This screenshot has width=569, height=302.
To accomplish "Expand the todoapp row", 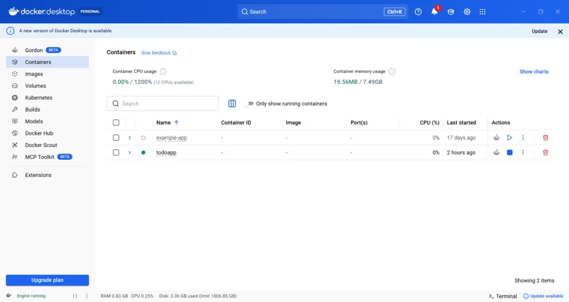I will tap(129, 153).
